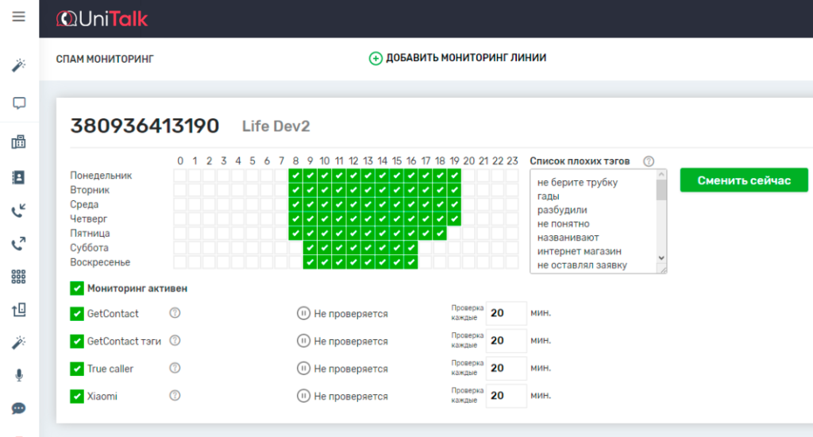Open the hamburger menu in the sidebar

point(19,17)
